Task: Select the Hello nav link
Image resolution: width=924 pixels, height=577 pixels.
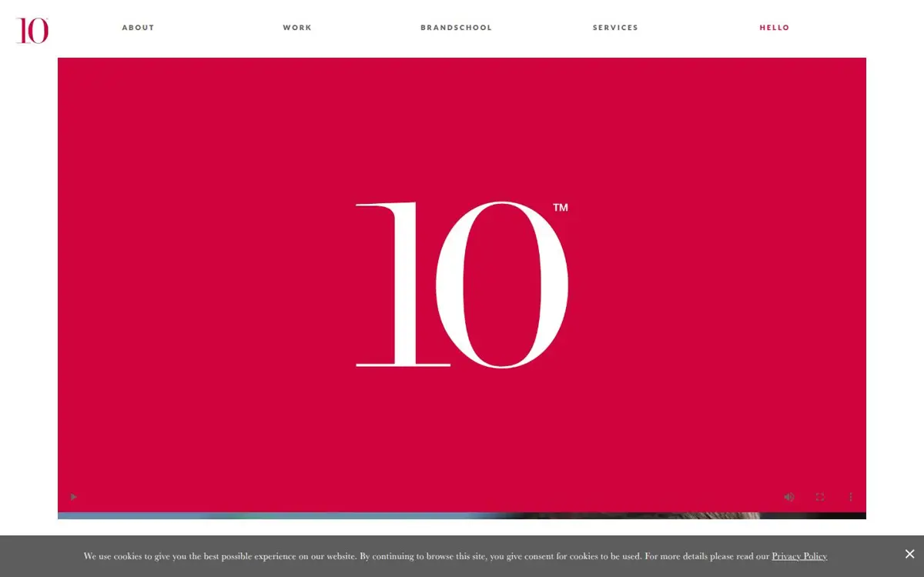Action: [x=775, y=28]
